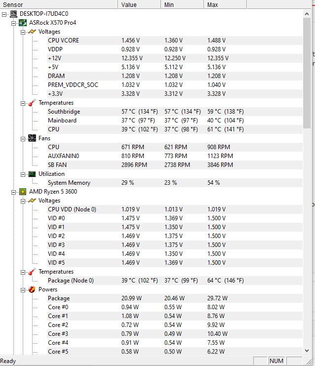Viewport: 315px width, 366px height.
Task: Collapse the ASRock X570 Pro4 node
Action: point(13,23)
